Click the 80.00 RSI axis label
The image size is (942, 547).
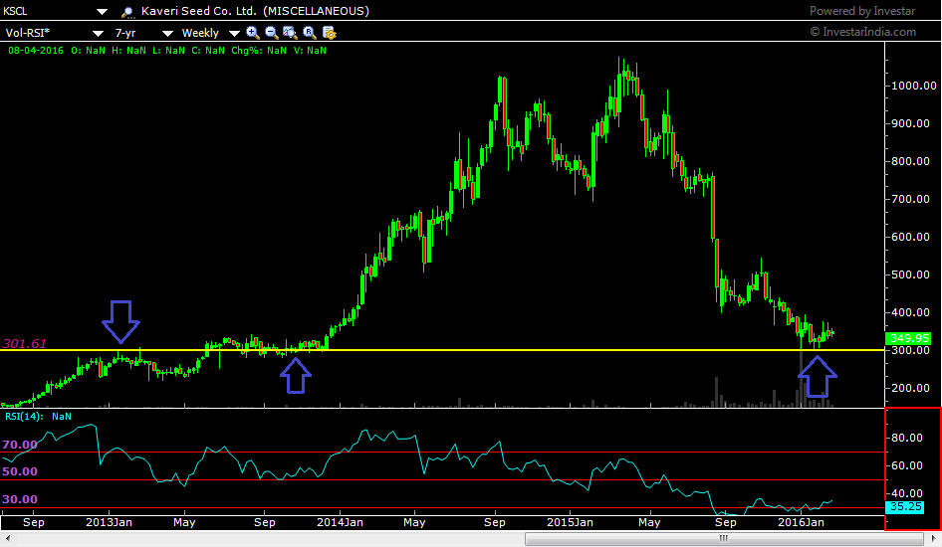tap(907, 438)
